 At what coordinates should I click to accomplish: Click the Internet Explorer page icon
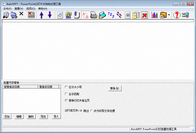point(60,15)
